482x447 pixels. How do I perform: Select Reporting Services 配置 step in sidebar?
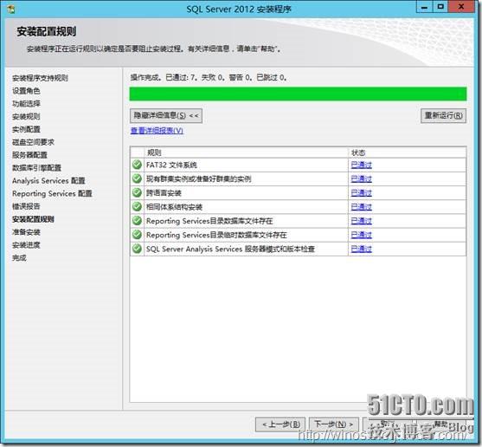[52, 193]
